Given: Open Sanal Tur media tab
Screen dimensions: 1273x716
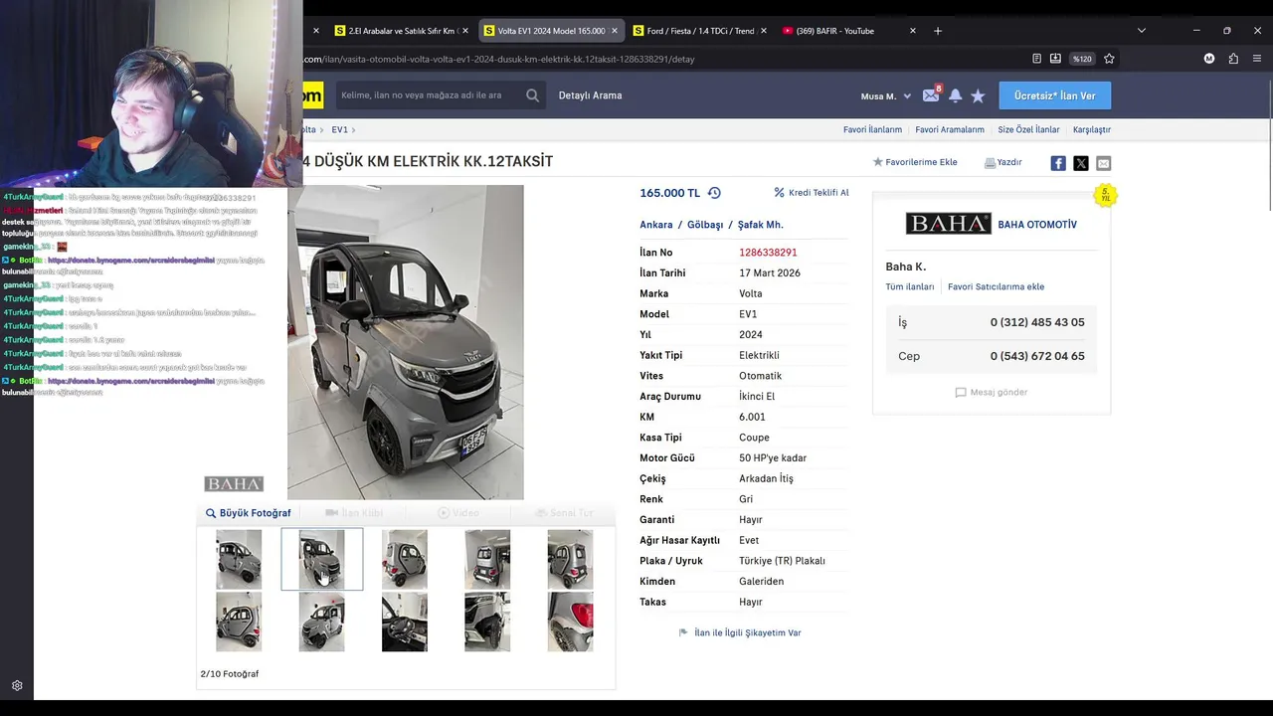Looking at the screenshot, I should [x=564, y=513].
